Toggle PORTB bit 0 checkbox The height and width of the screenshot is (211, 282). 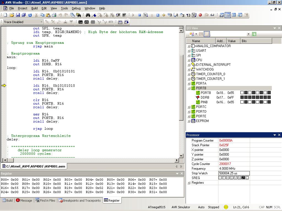coord(269,93)
